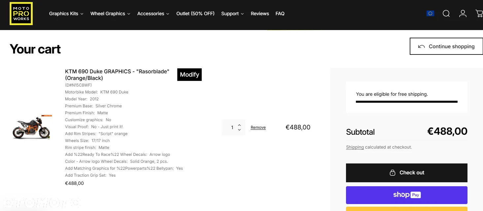Click the 'Premium Finish: Matte' line

(x=86, y=113)
